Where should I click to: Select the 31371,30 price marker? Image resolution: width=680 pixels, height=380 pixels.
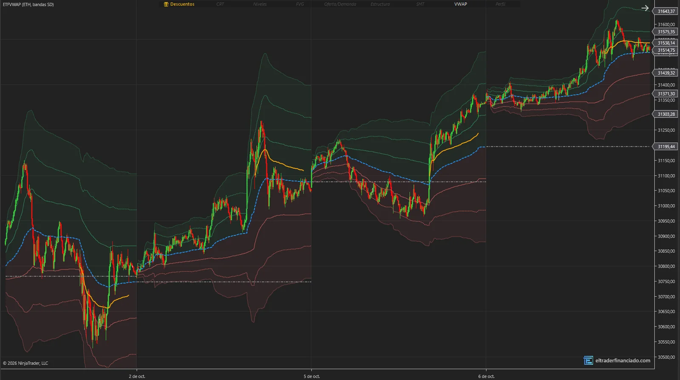pyautogui.click(x=666, y=94)
